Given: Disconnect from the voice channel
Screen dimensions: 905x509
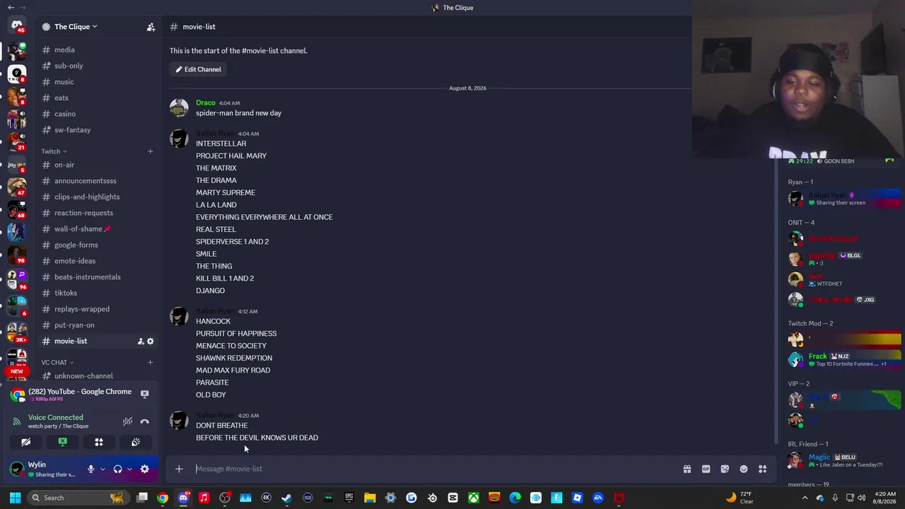Looking at the screenshot, I should (x=145, y=422).
